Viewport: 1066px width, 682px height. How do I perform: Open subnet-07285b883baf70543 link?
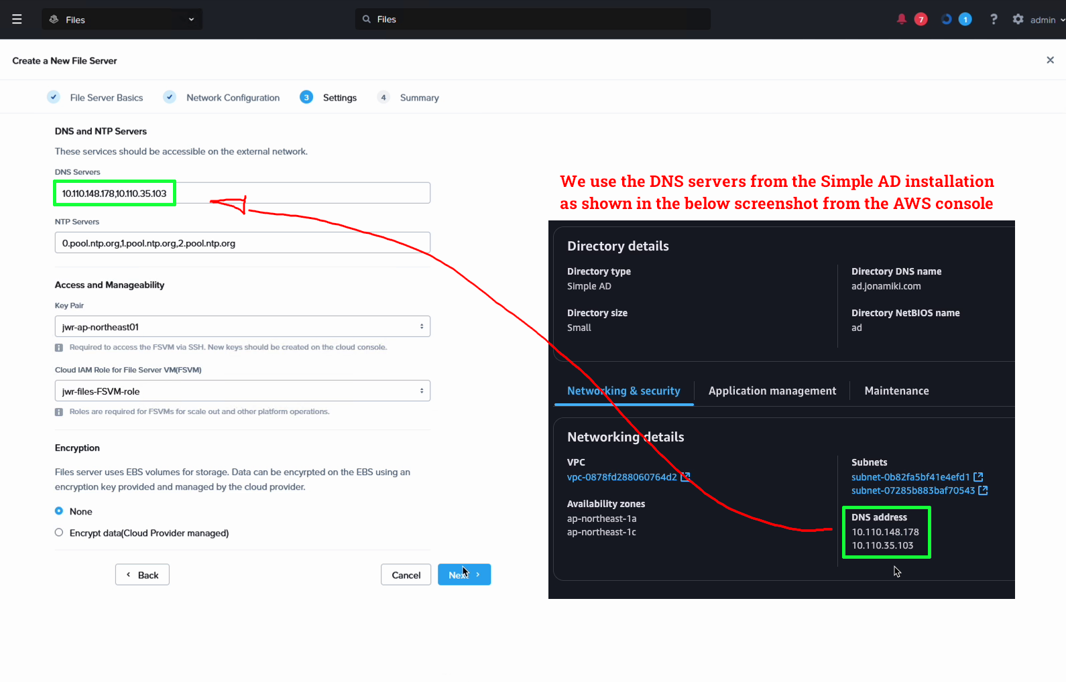click(913, 490)
